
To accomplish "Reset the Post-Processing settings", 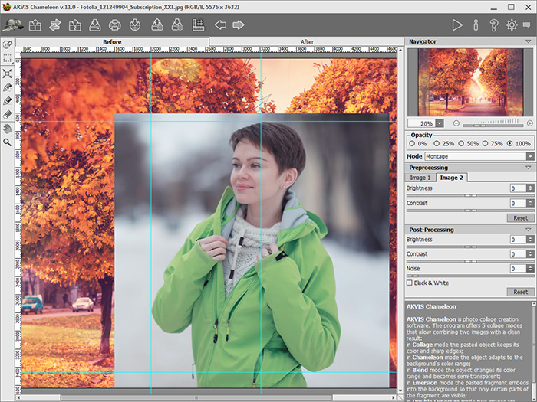I will coord(520,292).
